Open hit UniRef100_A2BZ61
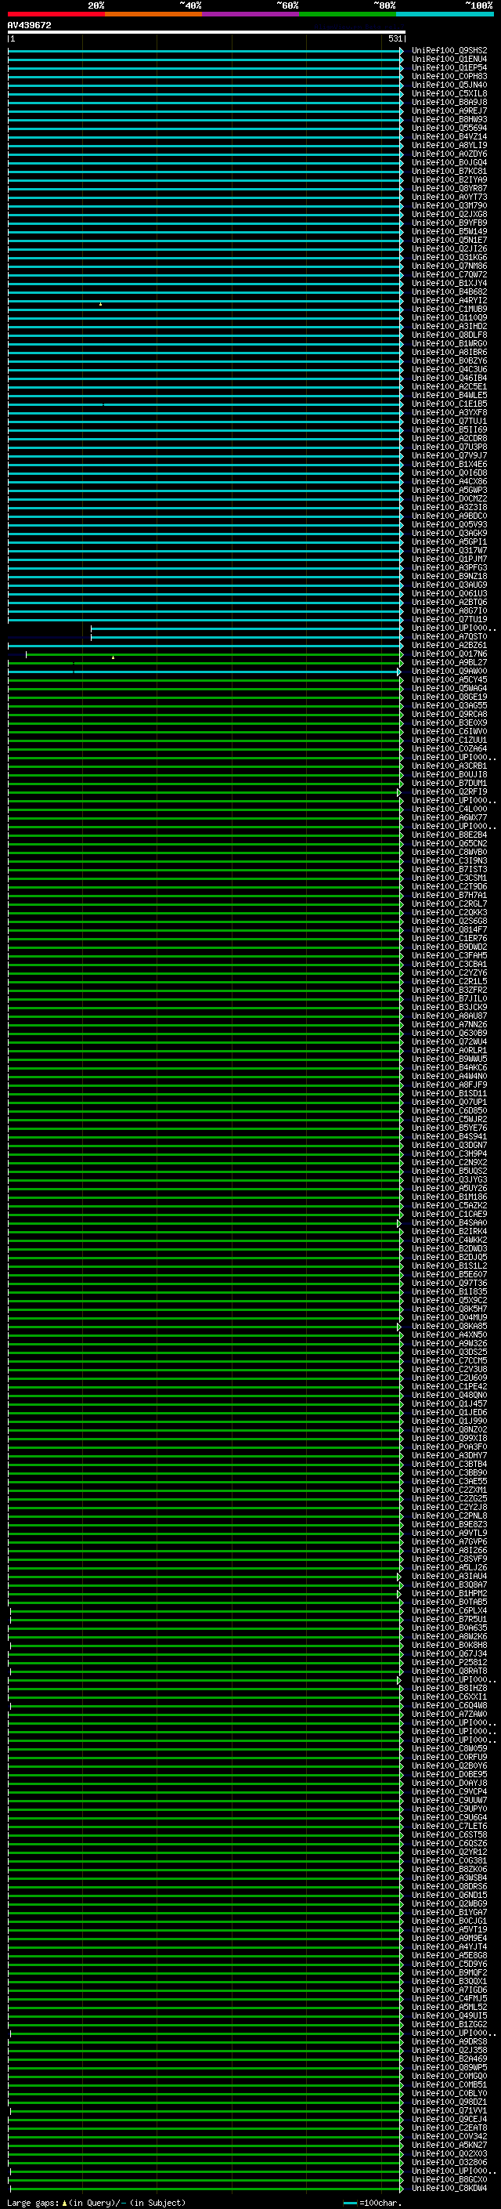The width and height of the screenshot is (501, 2209). (449, 645)
